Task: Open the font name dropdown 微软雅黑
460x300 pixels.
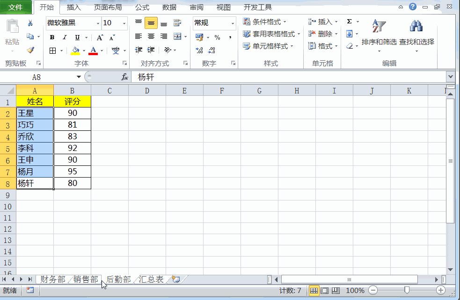Action: click(98, 23)
